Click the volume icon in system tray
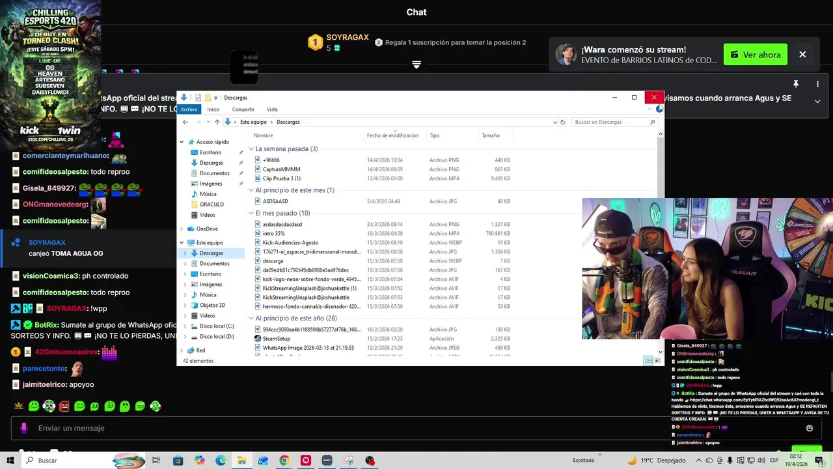The height and width of the screenshot is (469, 833). pyautogui.click(x=761, y=461)
